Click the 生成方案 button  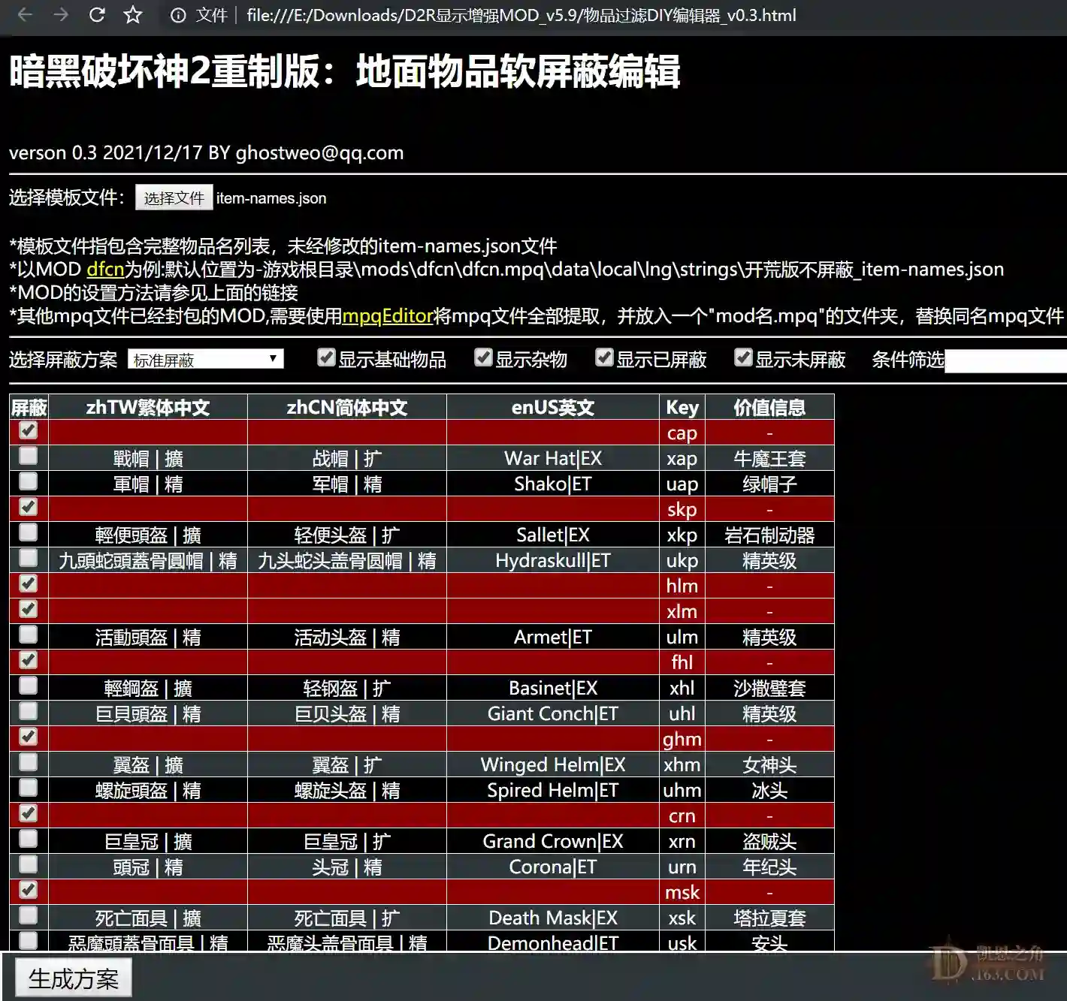tap(72, 978)
